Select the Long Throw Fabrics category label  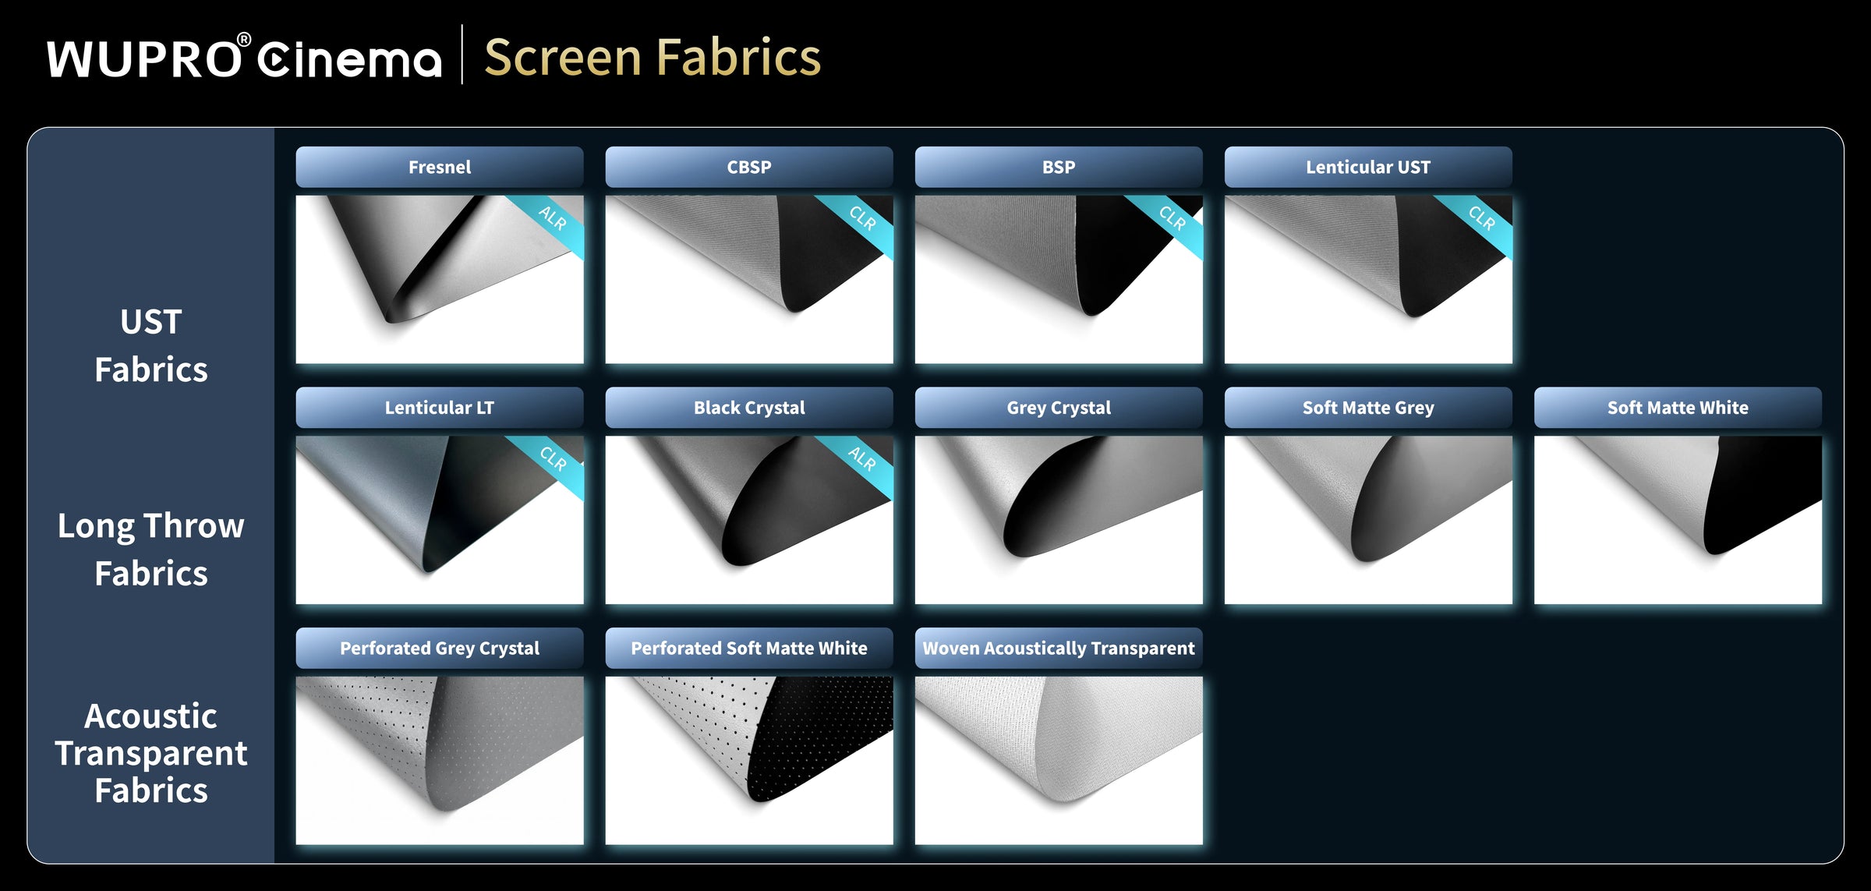[x=151, y=550]
